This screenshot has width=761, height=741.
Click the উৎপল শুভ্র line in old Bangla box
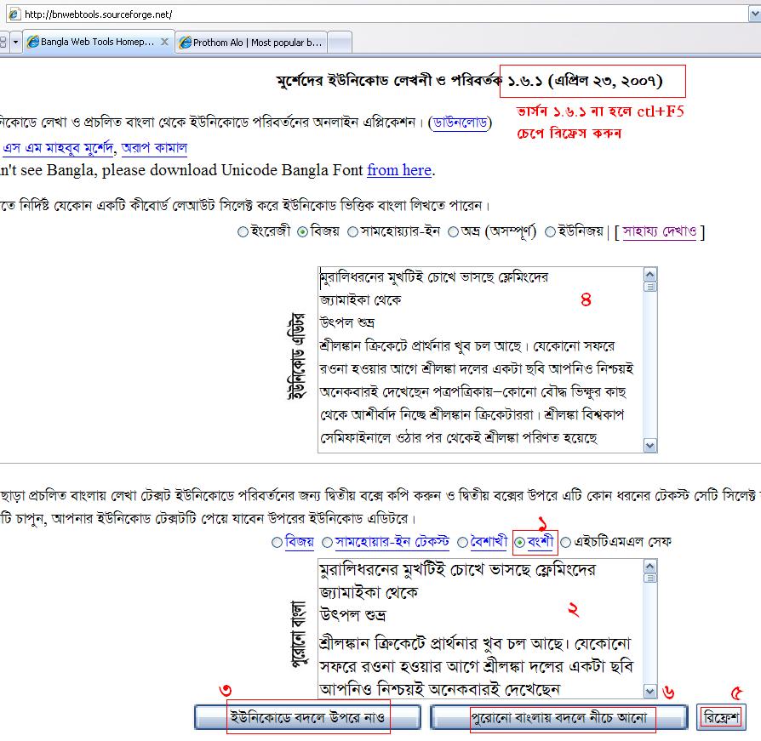[x=353, y=615]
